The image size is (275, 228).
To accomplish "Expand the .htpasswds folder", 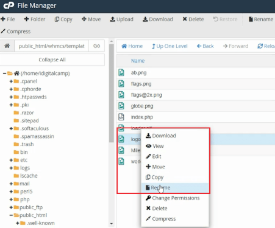I will pyautogui.click(x=11, y=97).
